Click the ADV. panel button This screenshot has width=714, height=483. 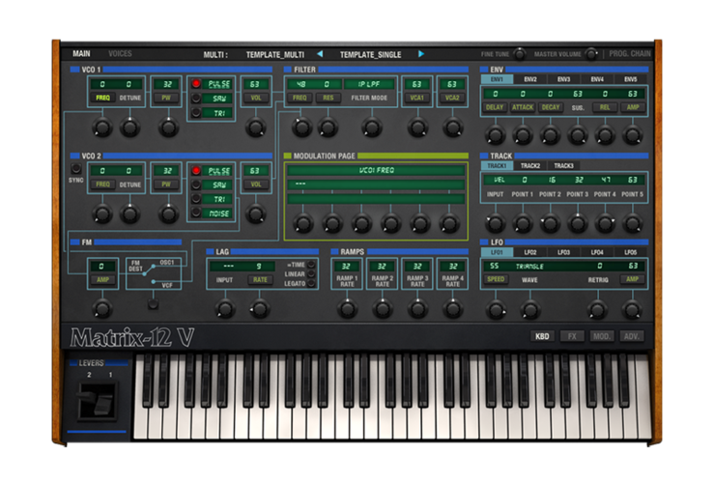pos(632,336)
